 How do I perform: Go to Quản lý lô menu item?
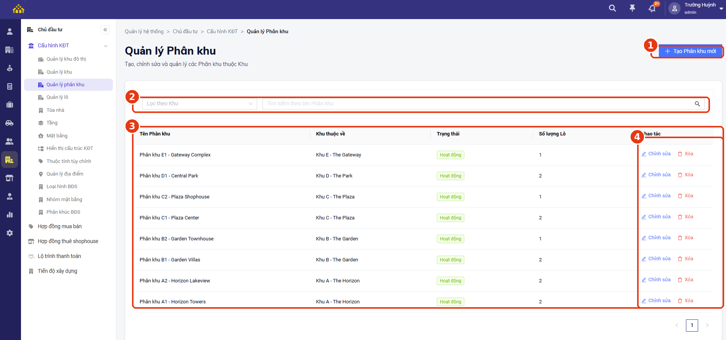[x=57, y=97]
